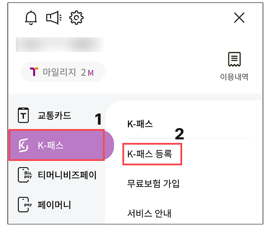268x226 pixels.
Task: Click the K-패스 logo icon
Action: tap(24, 145)
